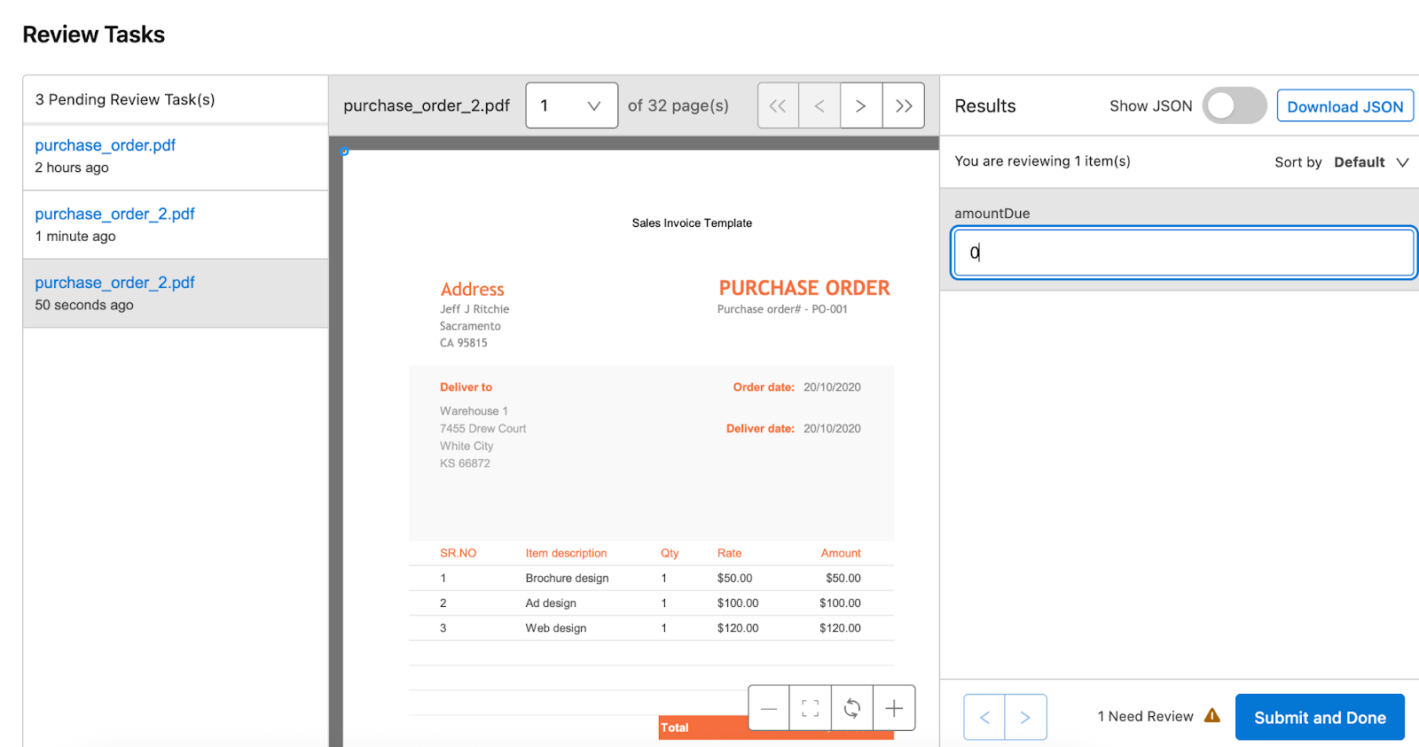Advance to next document page

pyautogui.click(x=861, y=105)
